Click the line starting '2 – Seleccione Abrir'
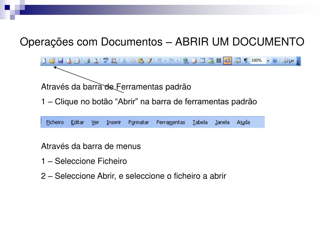 click(x=133, y=176)
